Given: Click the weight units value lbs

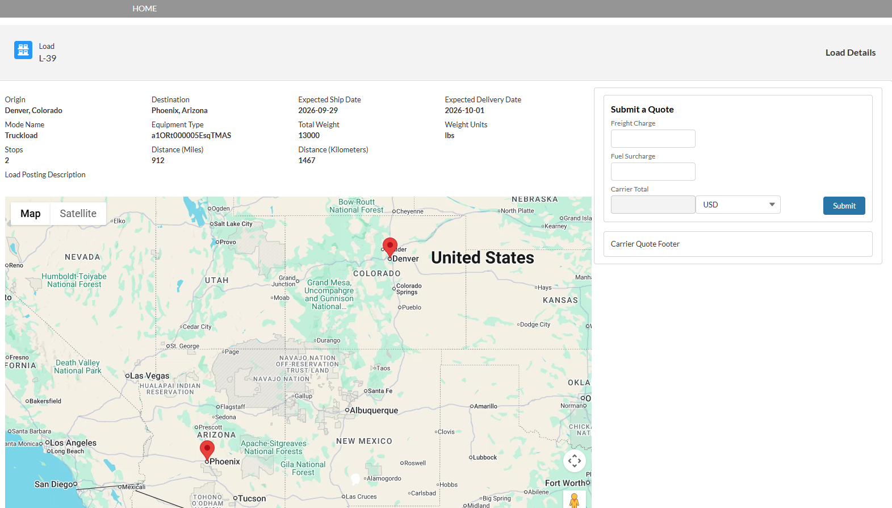Looking at the screenshot, I should (450, 135).
